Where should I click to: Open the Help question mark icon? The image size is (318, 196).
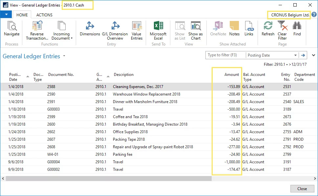(x=314, y=15)
